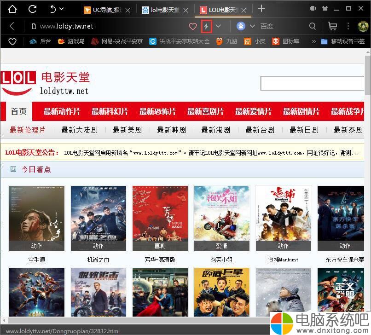Click the LOL电影天堂 site logo
Viewport: 371px width, 335px height.
pos(45,83)
